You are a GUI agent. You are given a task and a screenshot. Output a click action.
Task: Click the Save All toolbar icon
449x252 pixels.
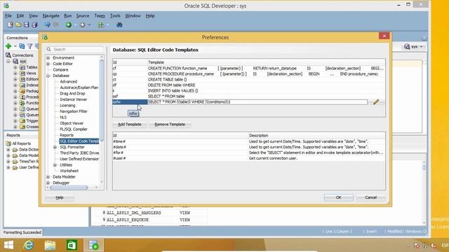click(x=34, y=25)
